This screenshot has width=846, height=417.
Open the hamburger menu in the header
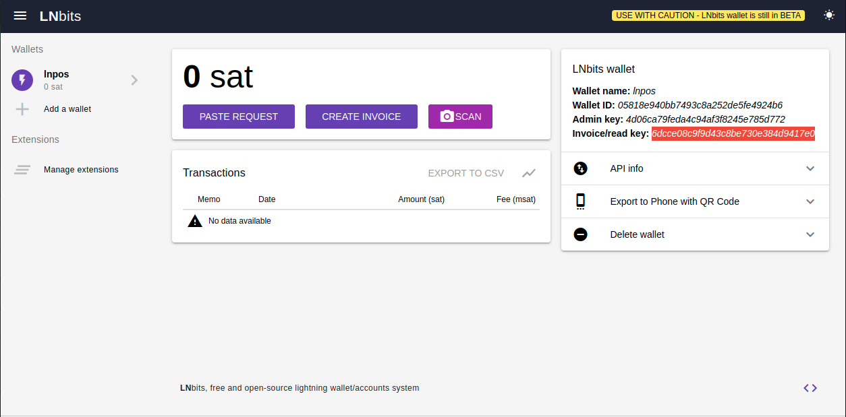pyautogui.click(x=20, y=15)
